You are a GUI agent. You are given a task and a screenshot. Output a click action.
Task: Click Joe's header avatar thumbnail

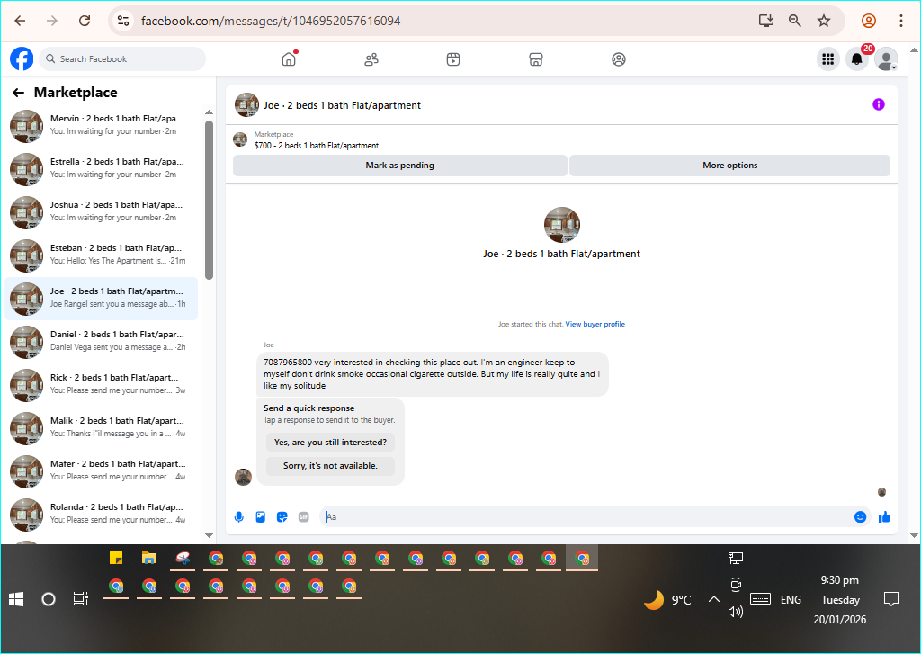(246, 104)
